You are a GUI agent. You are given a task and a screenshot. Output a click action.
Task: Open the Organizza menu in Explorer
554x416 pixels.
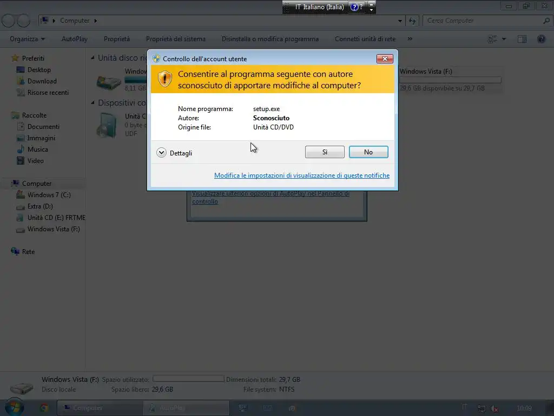coord(27,39)
